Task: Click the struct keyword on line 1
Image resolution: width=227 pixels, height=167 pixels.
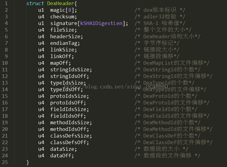Action: pos(35,4)
